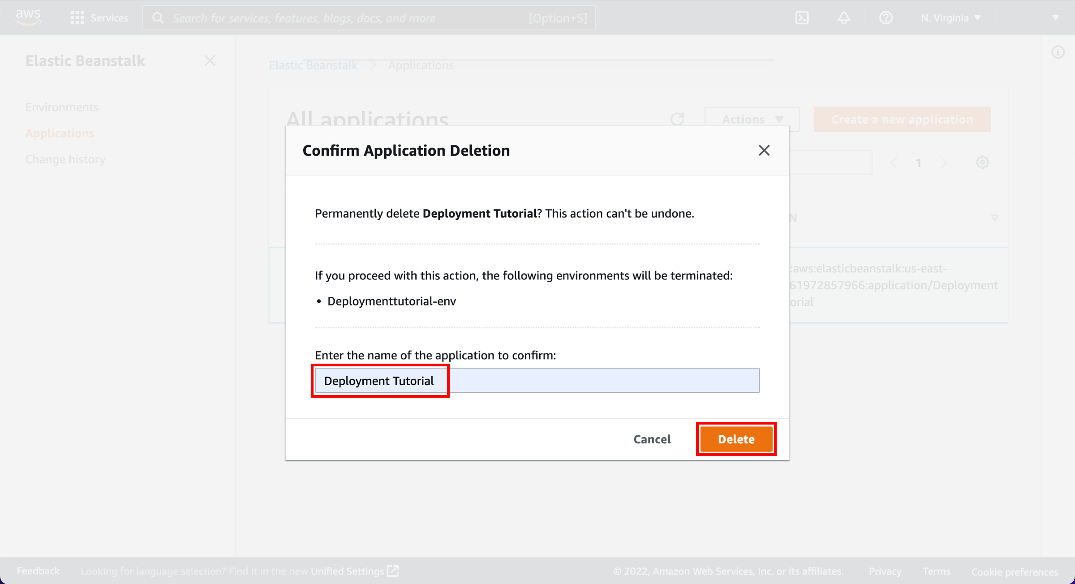Image resolution: width=1075 pixels, height=584 pixels.
Task: Click the refresh applications icon
Action: (677, 119)
